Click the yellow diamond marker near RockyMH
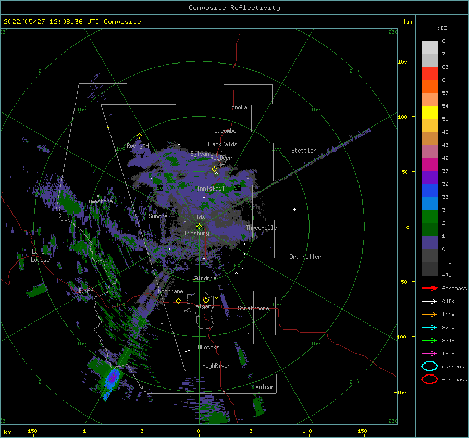469x438 pixels. 139,136
